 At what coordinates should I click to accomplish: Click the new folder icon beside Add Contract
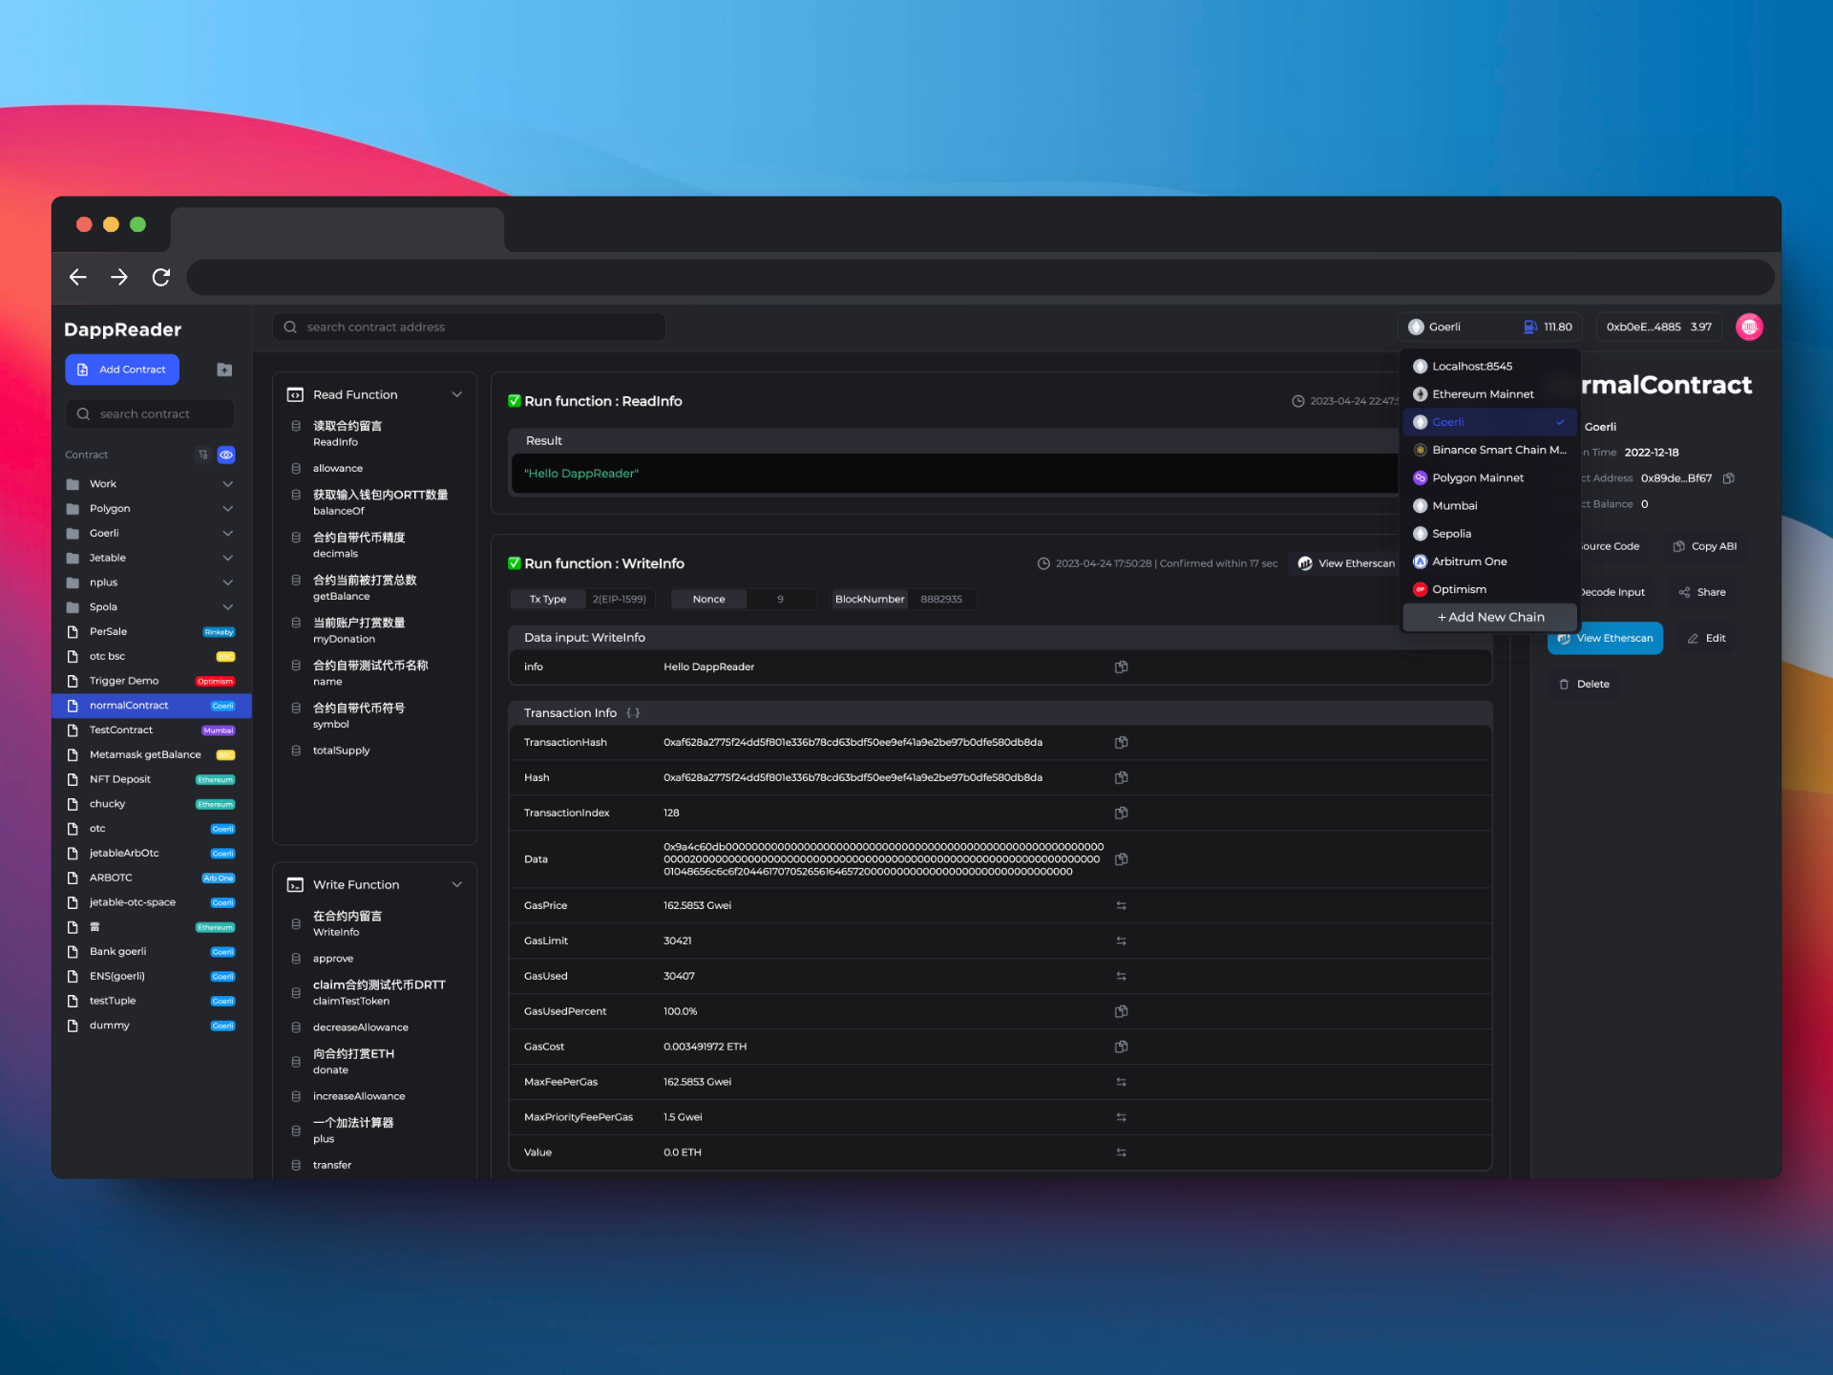click(x=224, y=370)
